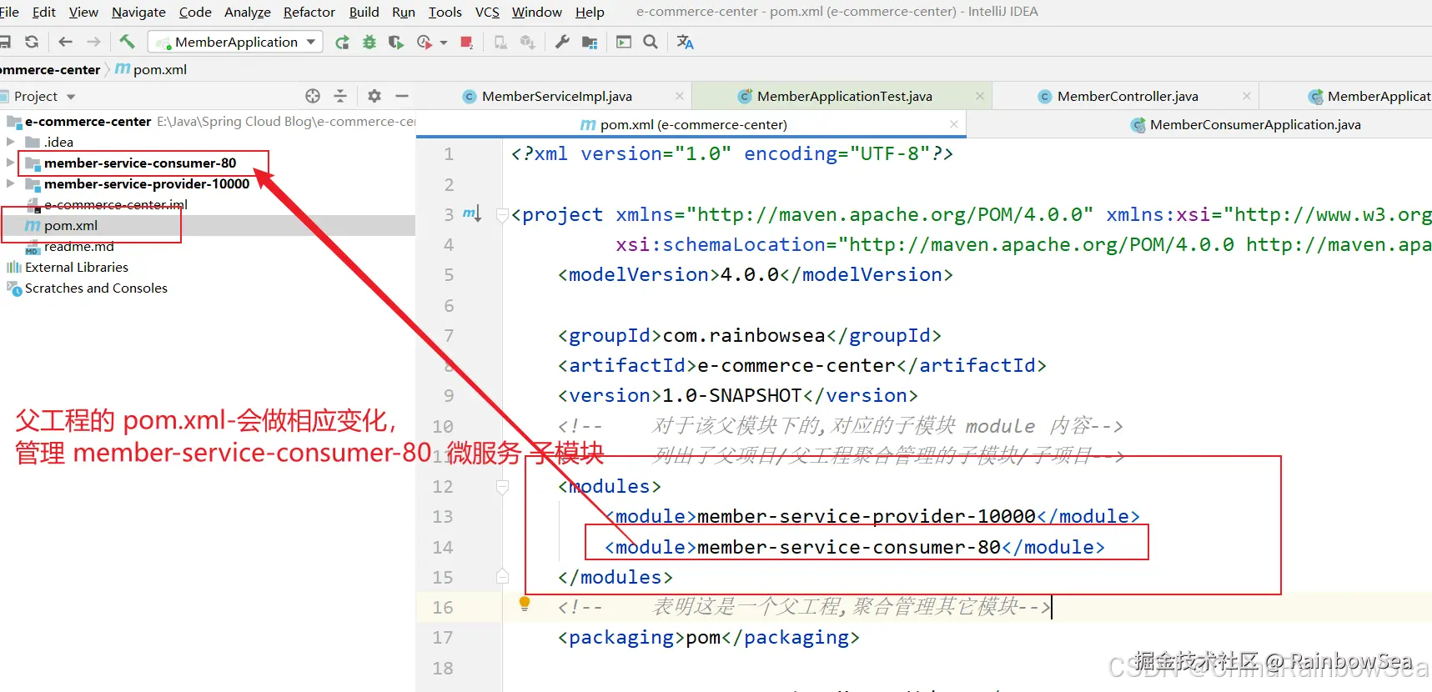Open Project Structure folder icon
The image size is (1432, 692).
pyautogui.click(x=590, y=42)
